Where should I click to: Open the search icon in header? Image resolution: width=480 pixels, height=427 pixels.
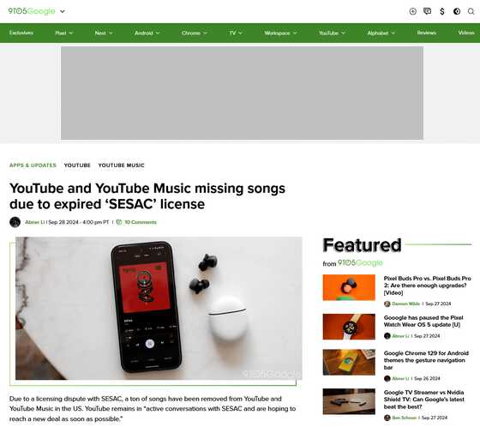[x=471, y=12]
